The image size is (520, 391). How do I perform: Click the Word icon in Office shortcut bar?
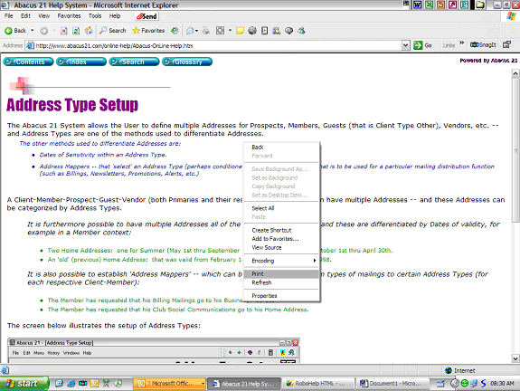418,5
